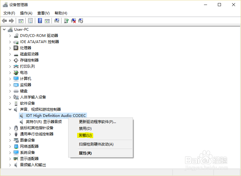The image size is (241, 176).
Task: Expand the 网络适配器 node arrow
Action: pyautogui.click(x=10, y=146)
